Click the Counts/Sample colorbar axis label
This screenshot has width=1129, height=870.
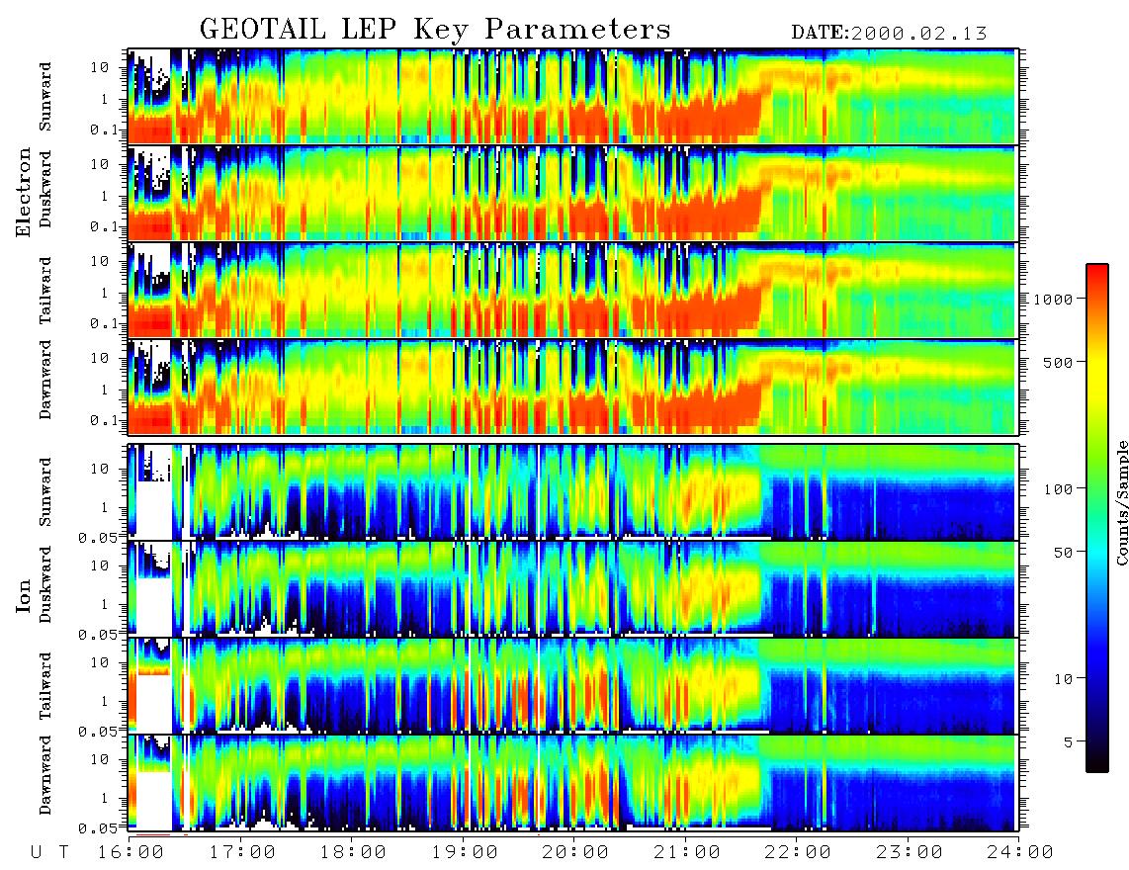click(1121, 502)
